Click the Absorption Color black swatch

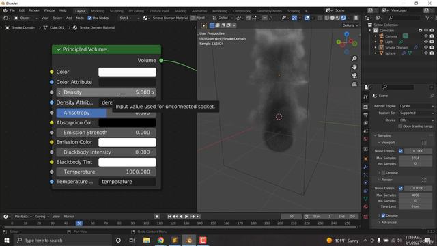coord(127,123)
